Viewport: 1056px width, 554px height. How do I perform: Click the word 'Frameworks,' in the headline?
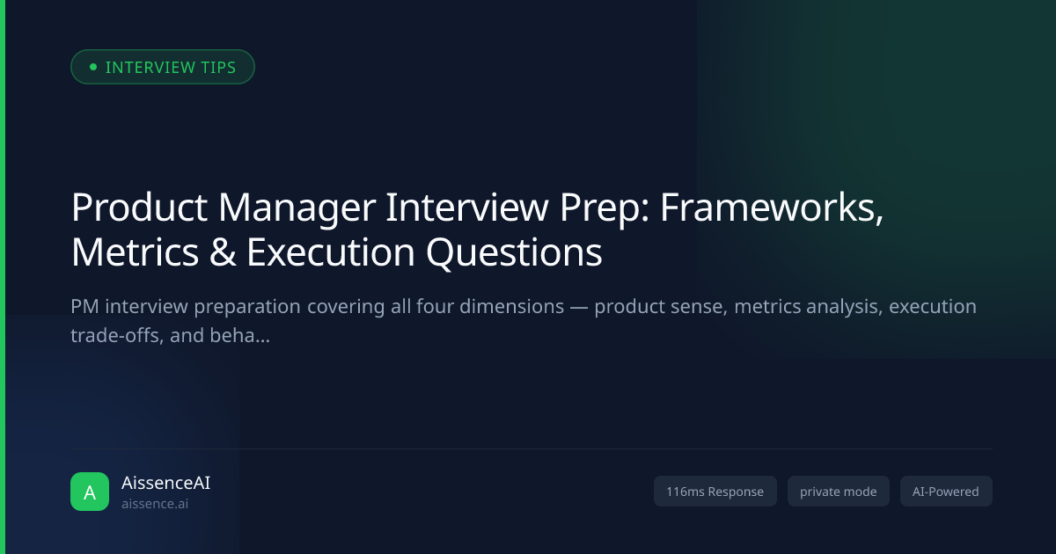tap(773, 209)
